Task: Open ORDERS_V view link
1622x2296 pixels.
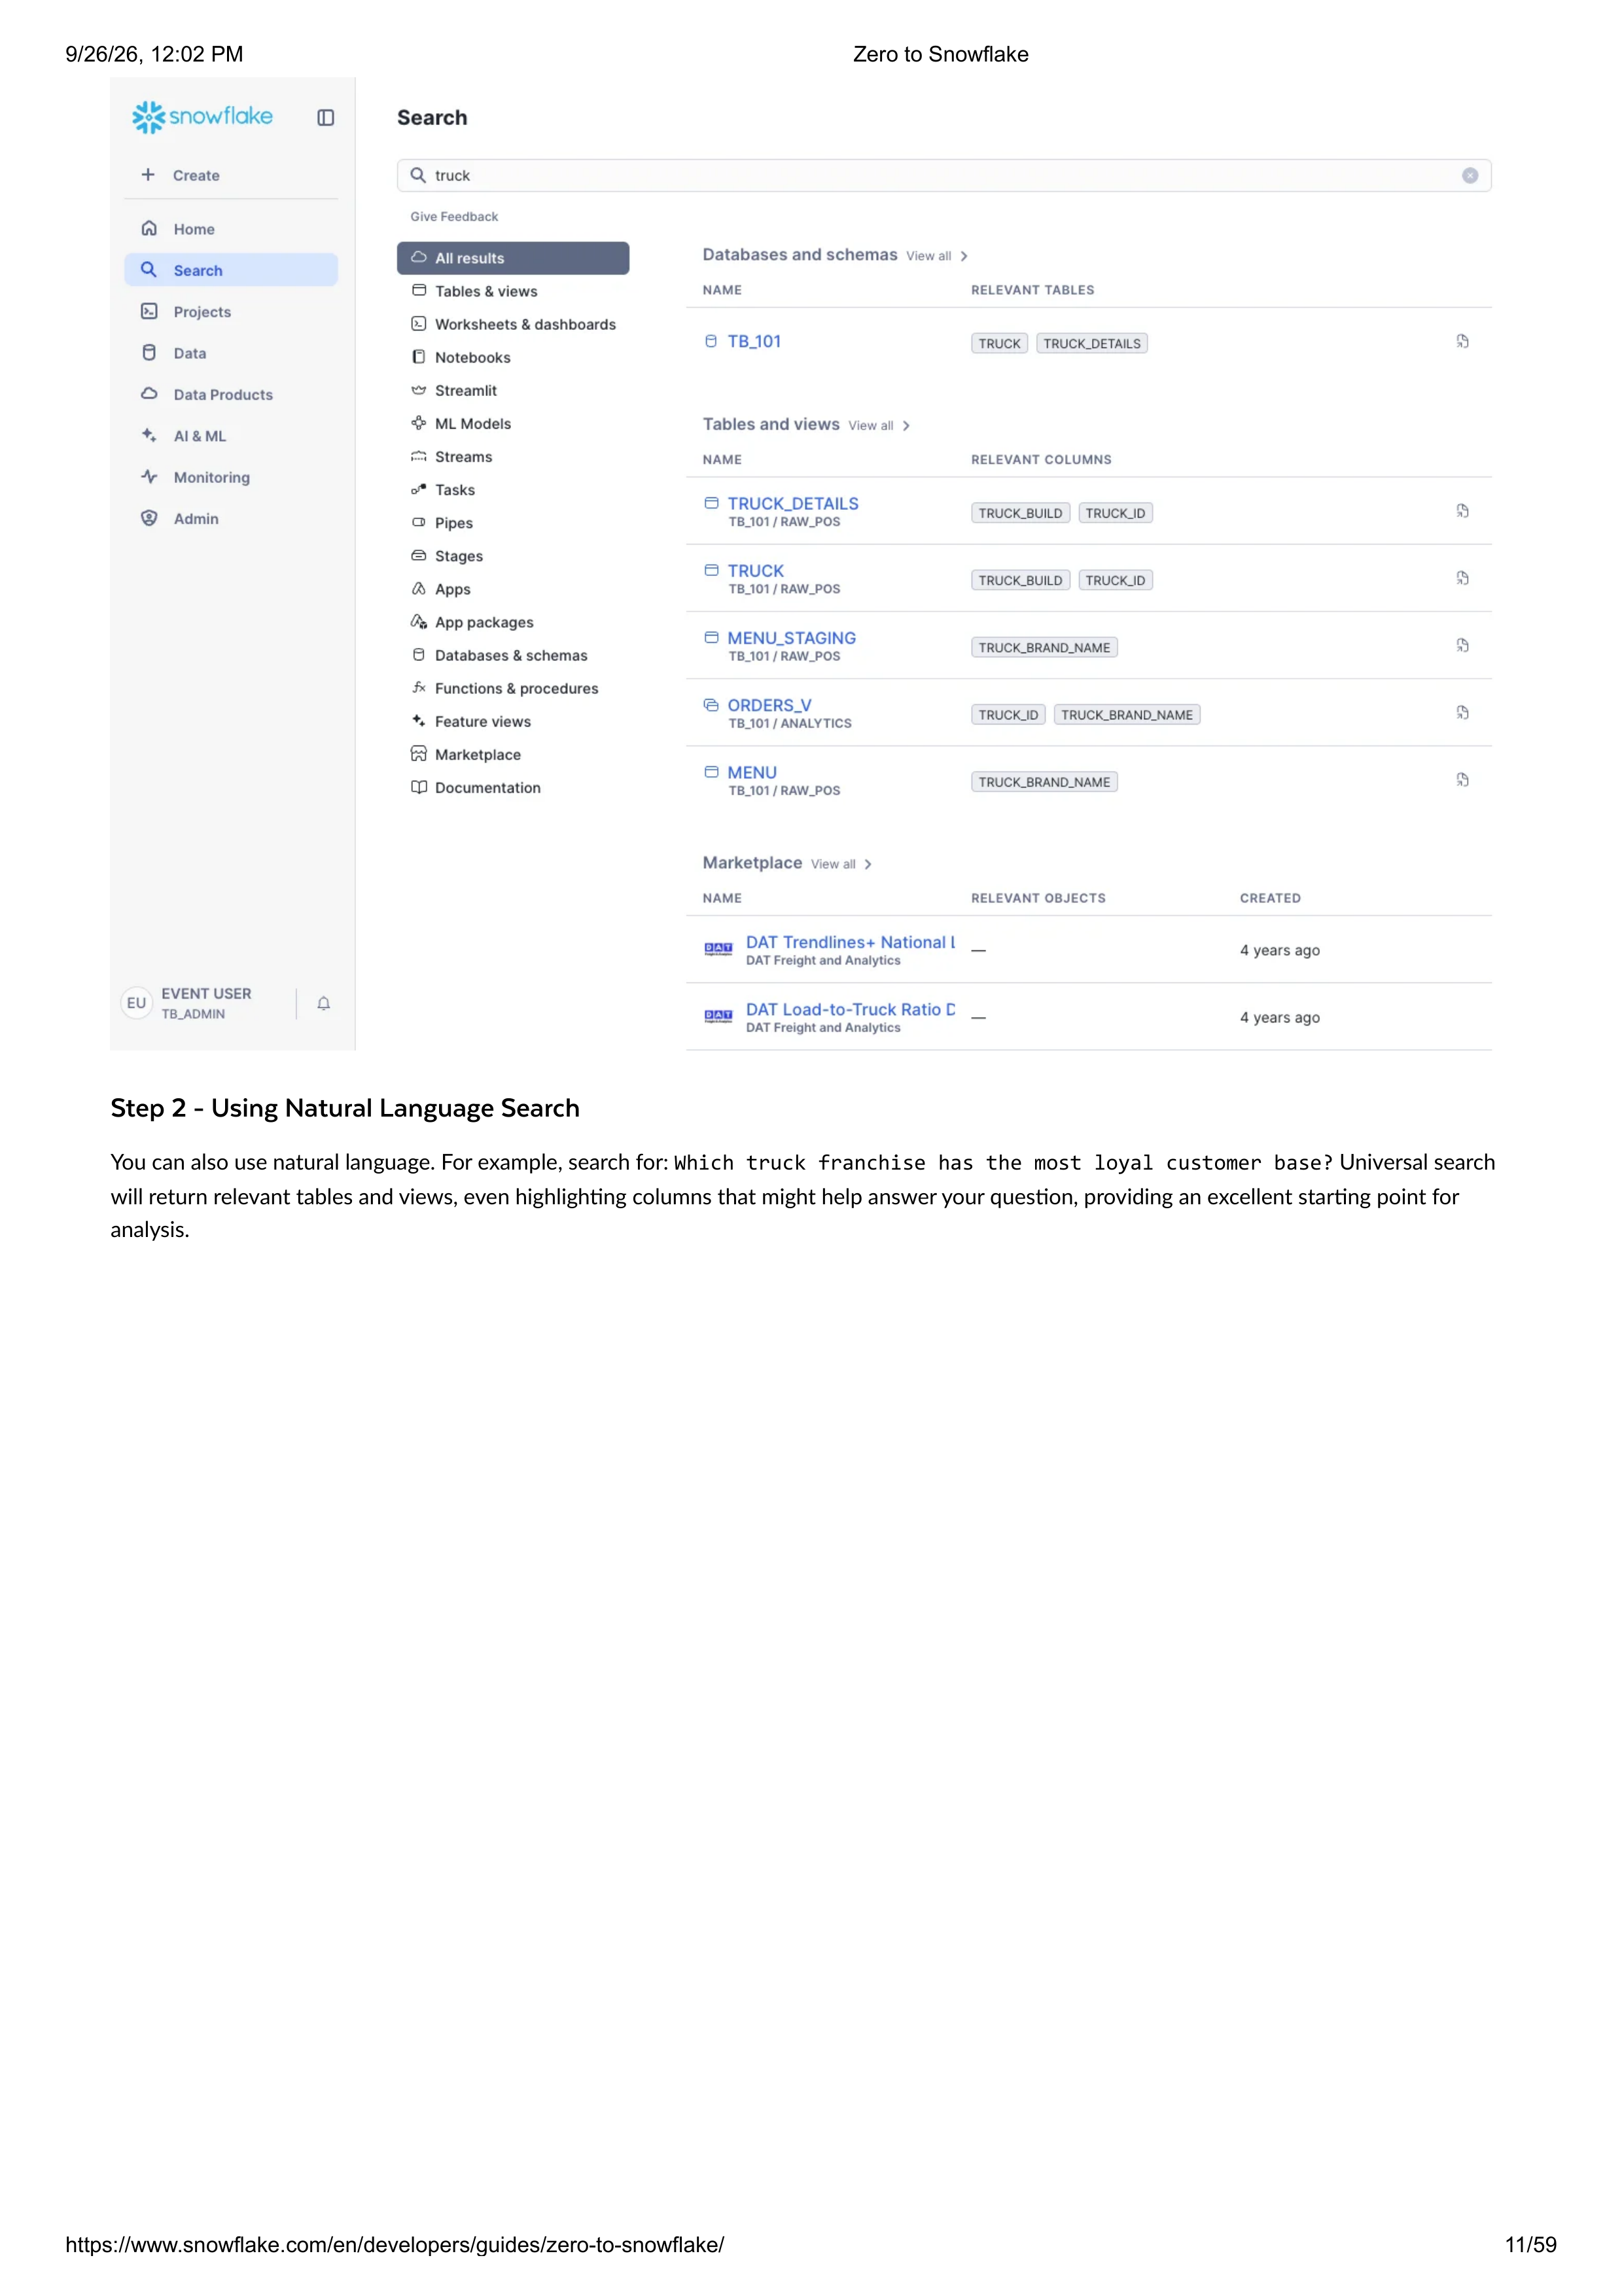Action: (x=769, y=705)
